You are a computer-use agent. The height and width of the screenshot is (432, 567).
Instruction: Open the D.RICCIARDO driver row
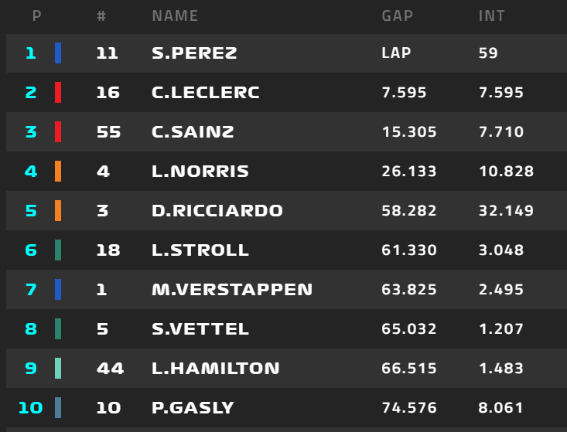(286, 210)
